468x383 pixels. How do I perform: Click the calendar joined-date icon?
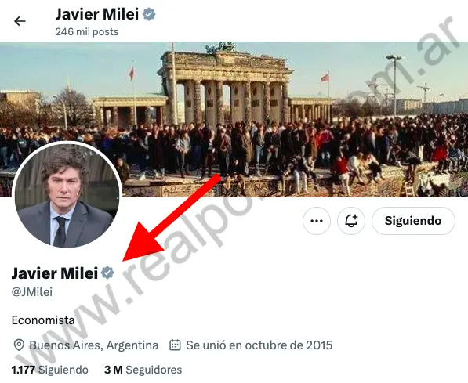tap(175, 345)
